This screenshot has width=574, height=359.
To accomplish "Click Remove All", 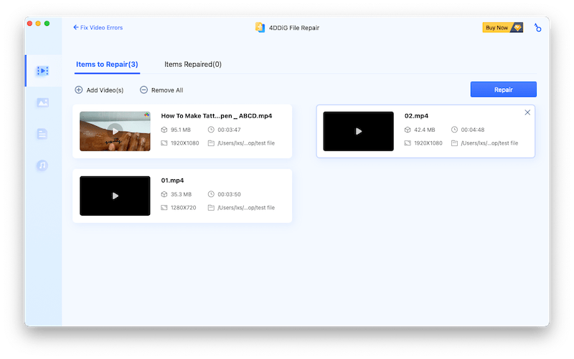I will click(x=161, y=90).
